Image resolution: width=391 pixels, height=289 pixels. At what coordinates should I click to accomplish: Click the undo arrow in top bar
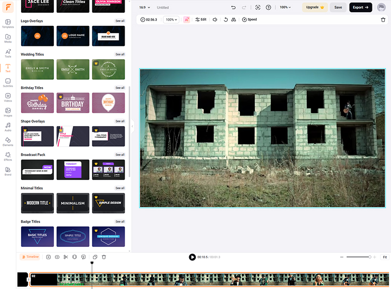coord(233,7)
